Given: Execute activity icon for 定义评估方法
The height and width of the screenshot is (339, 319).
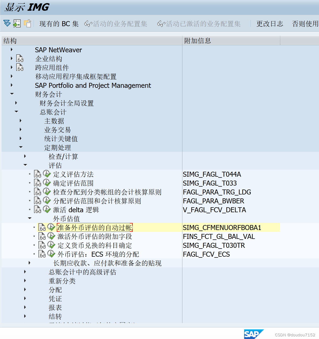Looking at the screenshot, I should point(47,174).
